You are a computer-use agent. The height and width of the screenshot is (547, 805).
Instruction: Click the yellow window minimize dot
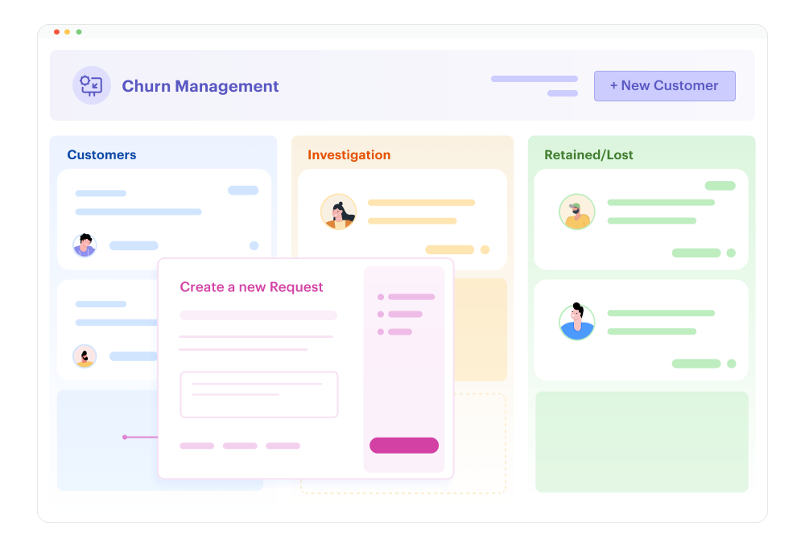tap(68, 32)
